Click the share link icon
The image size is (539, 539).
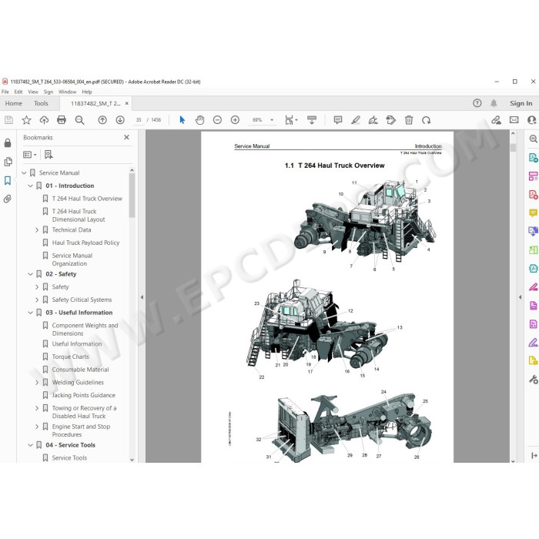[496, 120]
